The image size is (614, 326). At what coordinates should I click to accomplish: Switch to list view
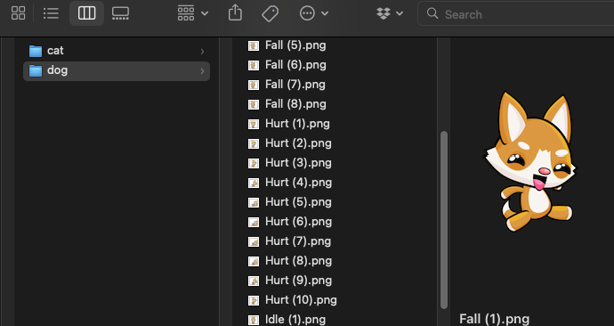[51, 13]
